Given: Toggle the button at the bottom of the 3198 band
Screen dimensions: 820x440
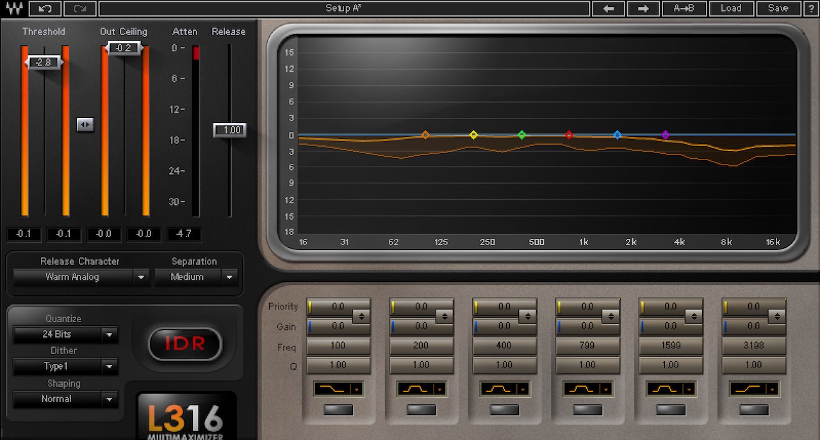Looking at the screenshot, I should [755, 410].
